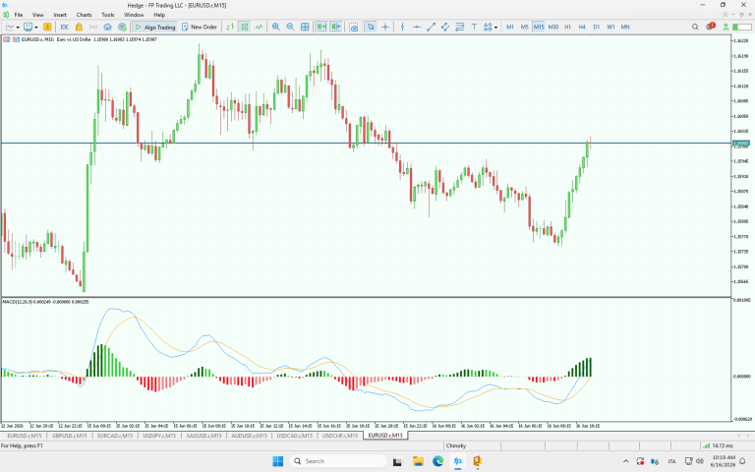
Task: Expand the objects shapes dropdown arrow
Action: pos(495,28)
